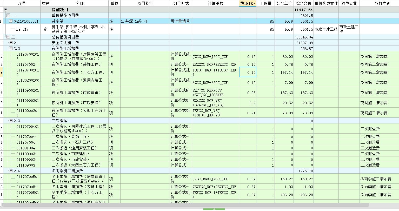Screen dimensions: 399x211
Task: Click the 综合单价 column header
Action: [284, 3]
